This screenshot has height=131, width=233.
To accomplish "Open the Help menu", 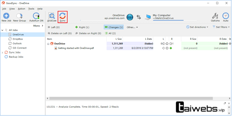I will click(40, 9).
